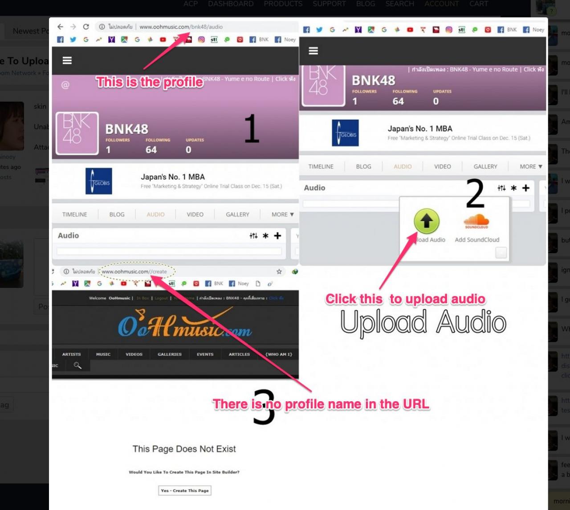Reload the page in step 1 browser

[86, 27]
